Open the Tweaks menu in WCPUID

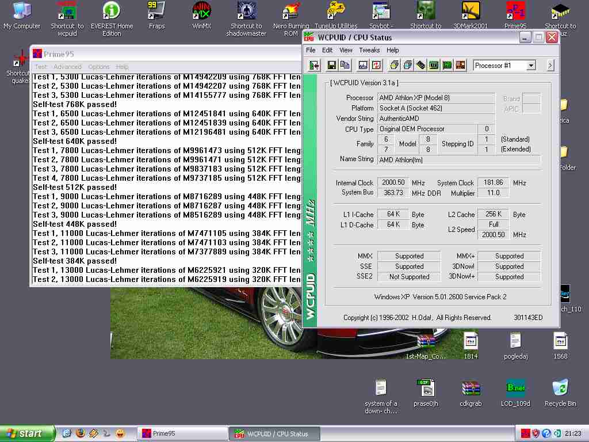coord(369,50)
